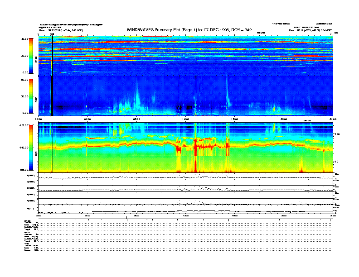Click the rotated RAD2 axis label

coord(36,60)
